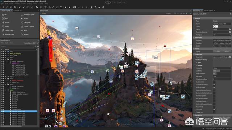Select the Rotate tool in toolbar

coord(11,7)
